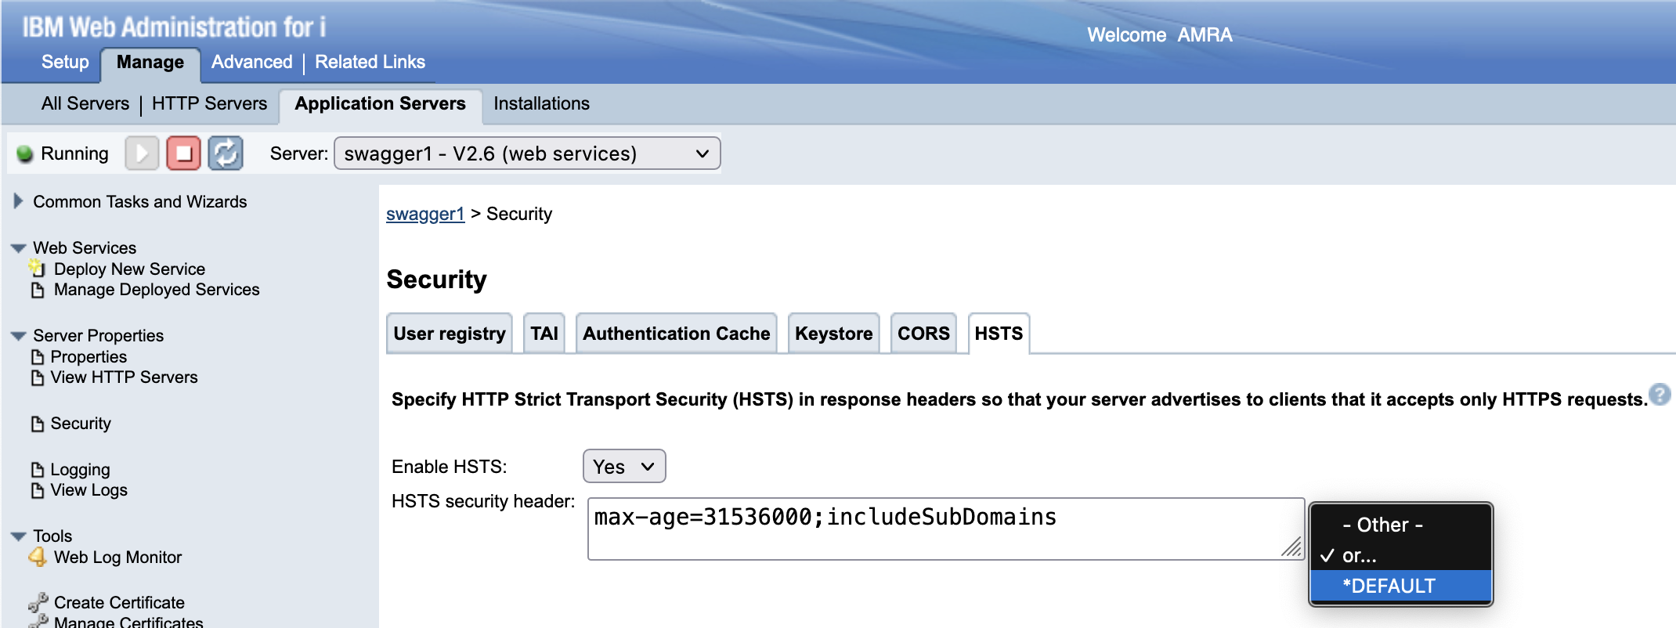Click the Manage Deployed Services page icon
Image resolution: width=1676 pixels, height=628 pixels.
(38, 290)
